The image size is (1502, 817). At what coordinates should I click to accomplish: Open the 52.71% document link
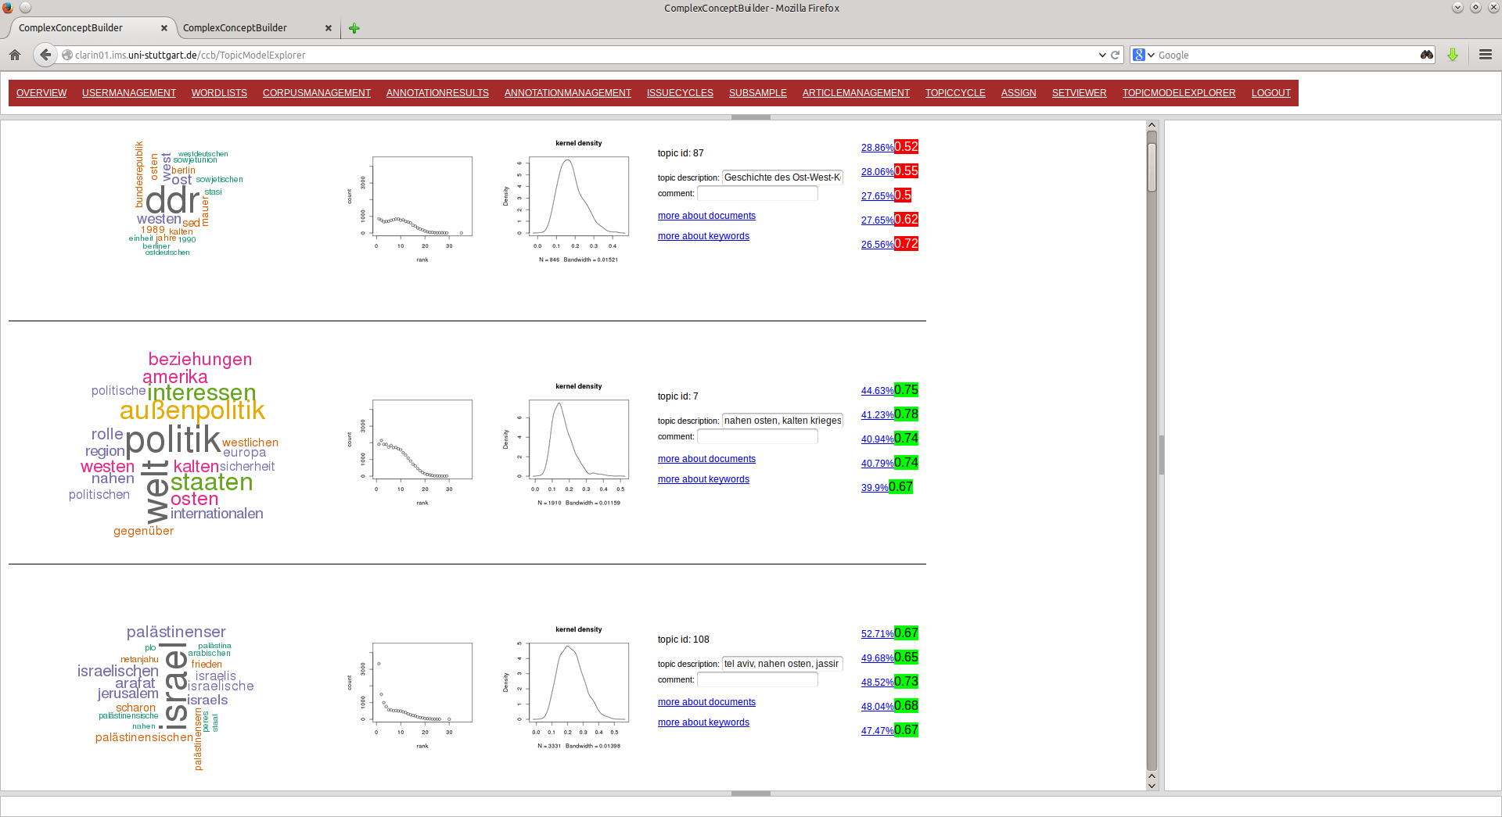pyautogui.click(x=877, y=634)
